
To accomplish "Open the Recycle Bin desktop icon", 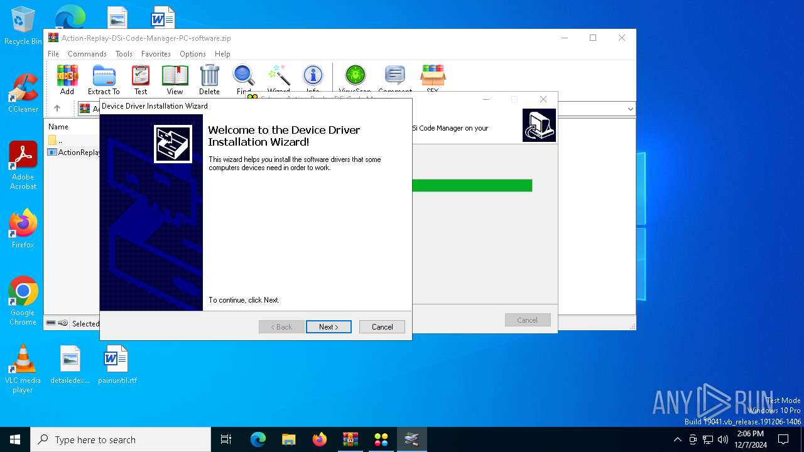I will point(23,26).
